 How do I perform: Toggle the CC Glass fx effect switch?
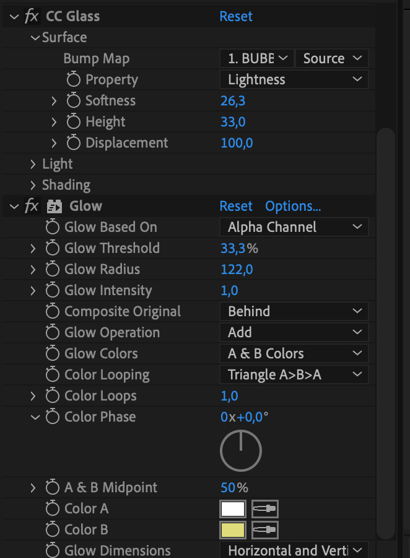pyautogui.click(x=32, y=17)
